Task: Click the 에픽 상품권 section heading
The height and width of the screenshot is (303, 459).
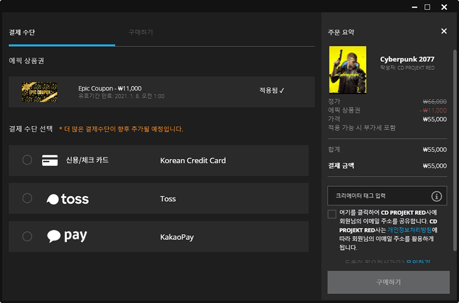Action: pyautogui.click(x=26, y=61)
